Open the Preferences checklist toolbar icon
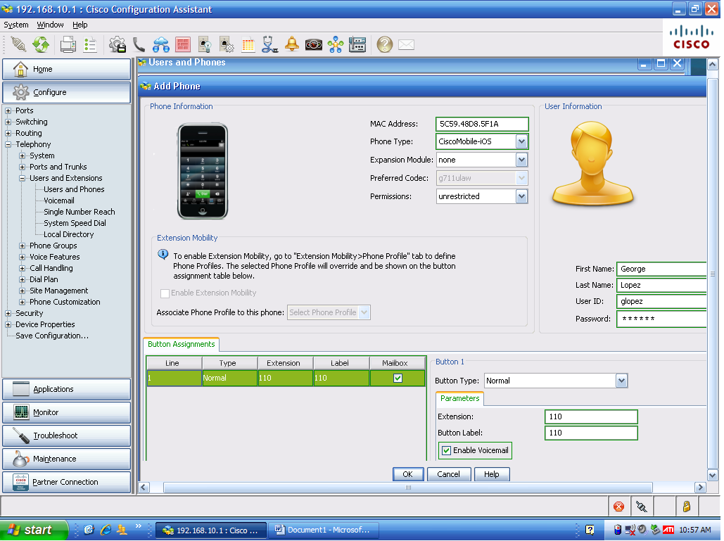 click(x=90, y=45)
